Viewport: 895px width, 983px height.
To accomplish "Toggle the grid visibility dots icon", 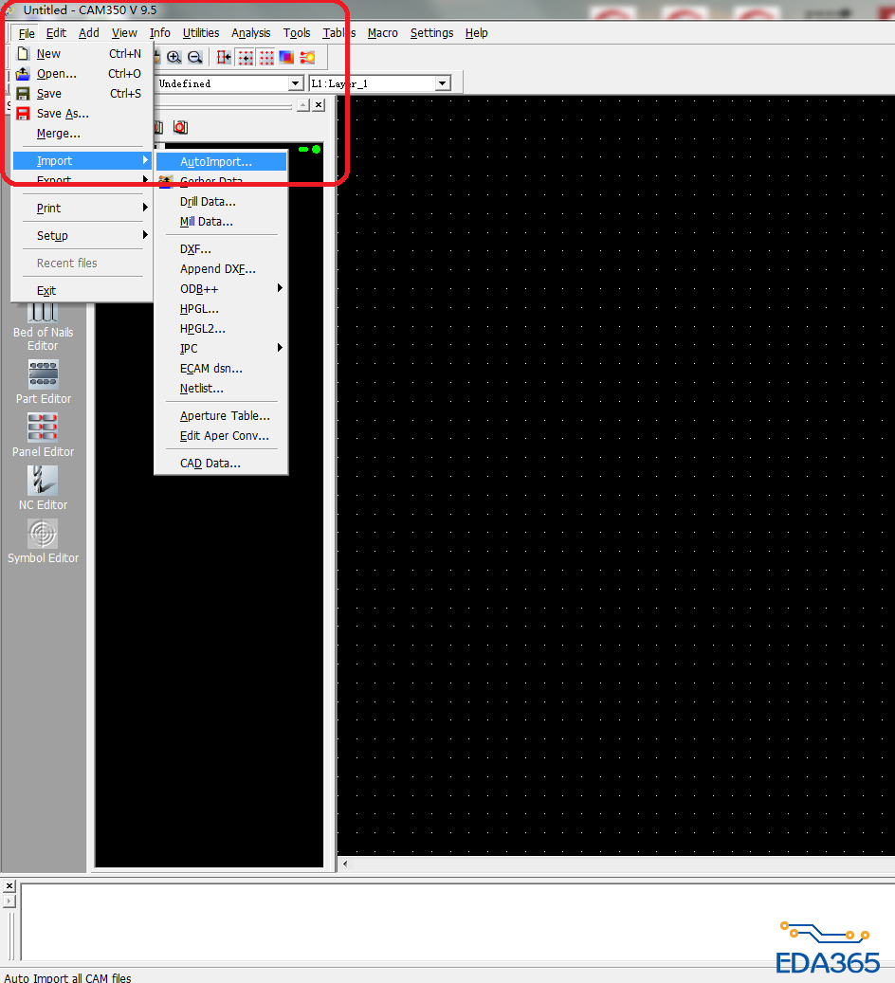I will (266, 58).
